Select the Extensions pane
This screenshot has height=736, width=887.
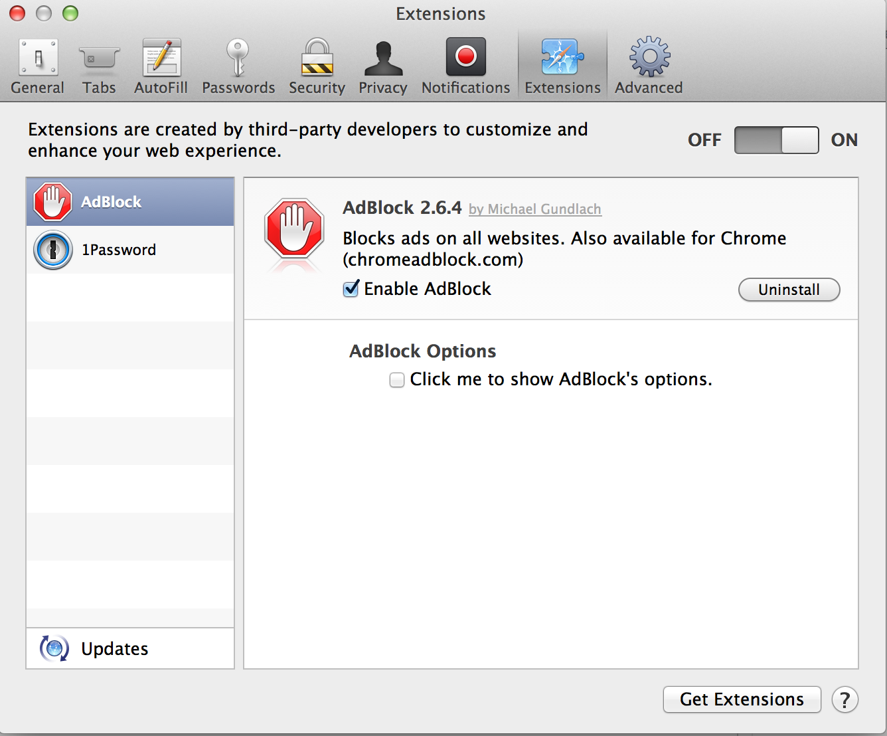562,66
